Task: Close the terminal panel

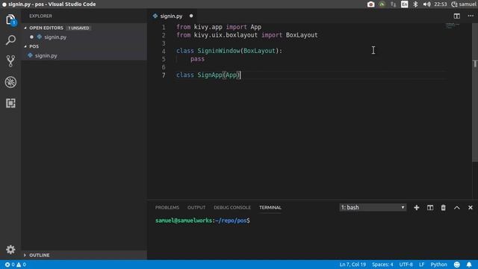Action: click(471, 208)
